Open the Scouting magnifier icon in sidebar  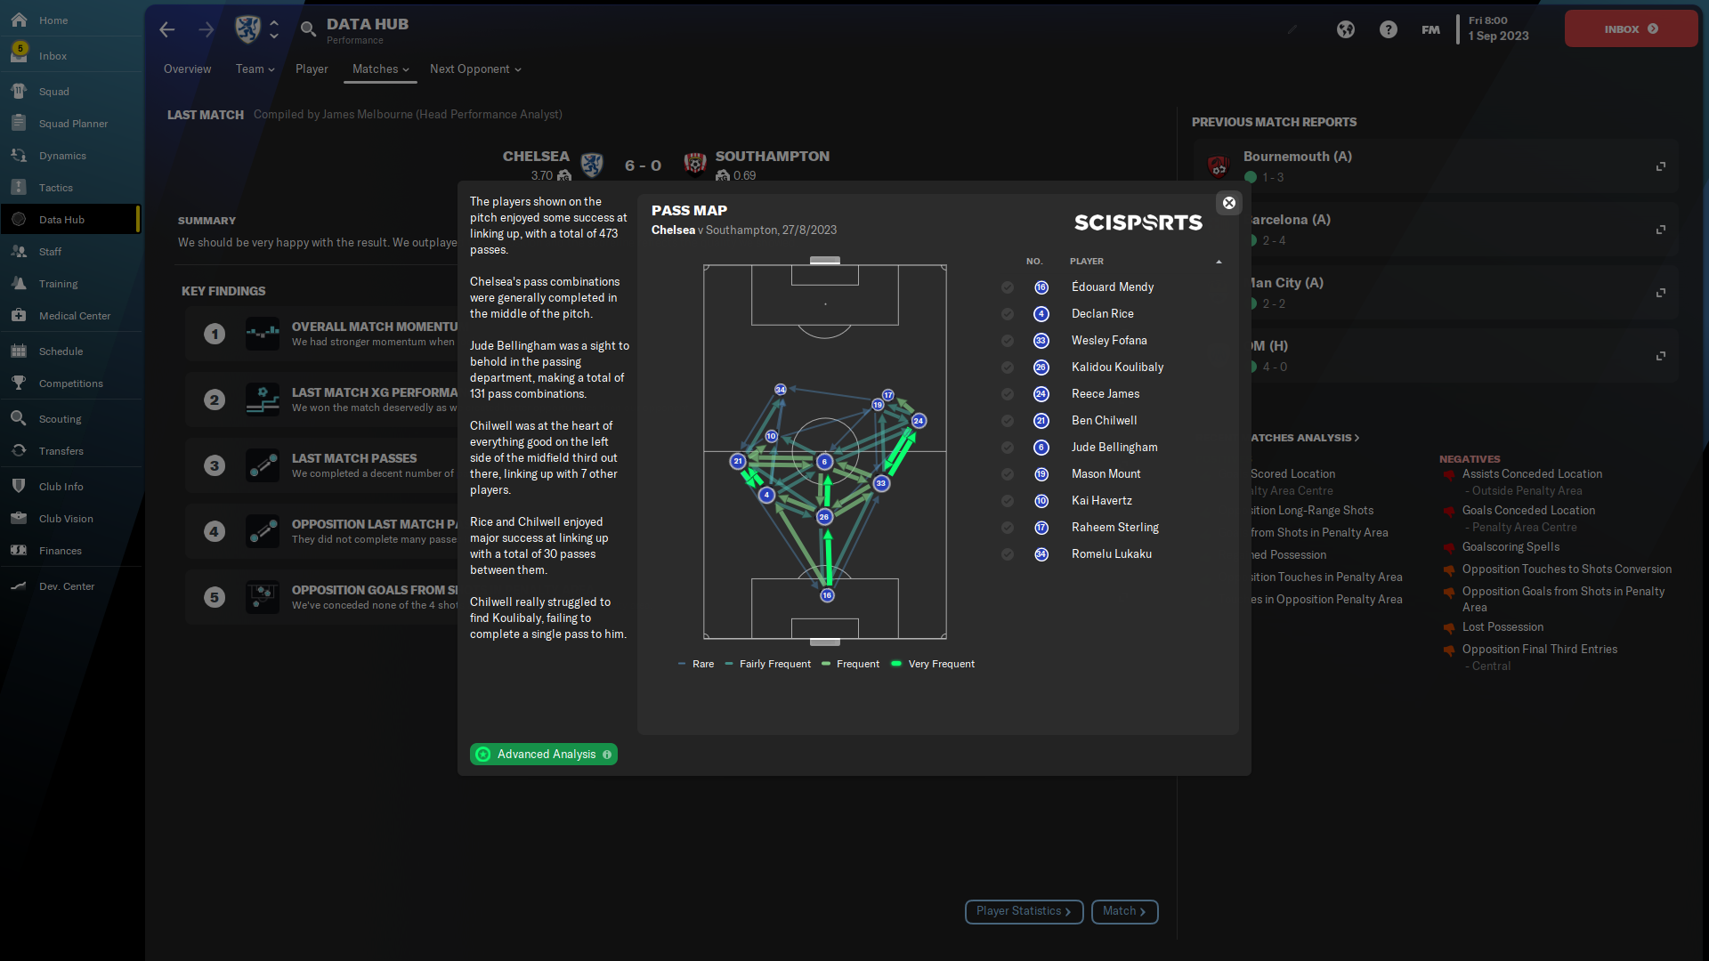click(x=19, y=419)
